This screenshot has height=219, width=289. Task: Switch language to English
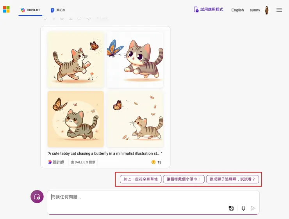point(237,10)
